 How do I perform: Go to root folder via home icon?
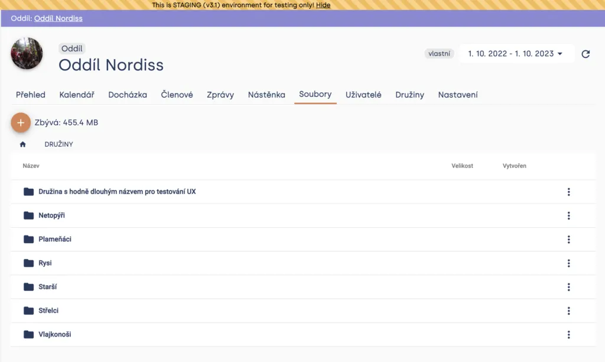point(23,144)
